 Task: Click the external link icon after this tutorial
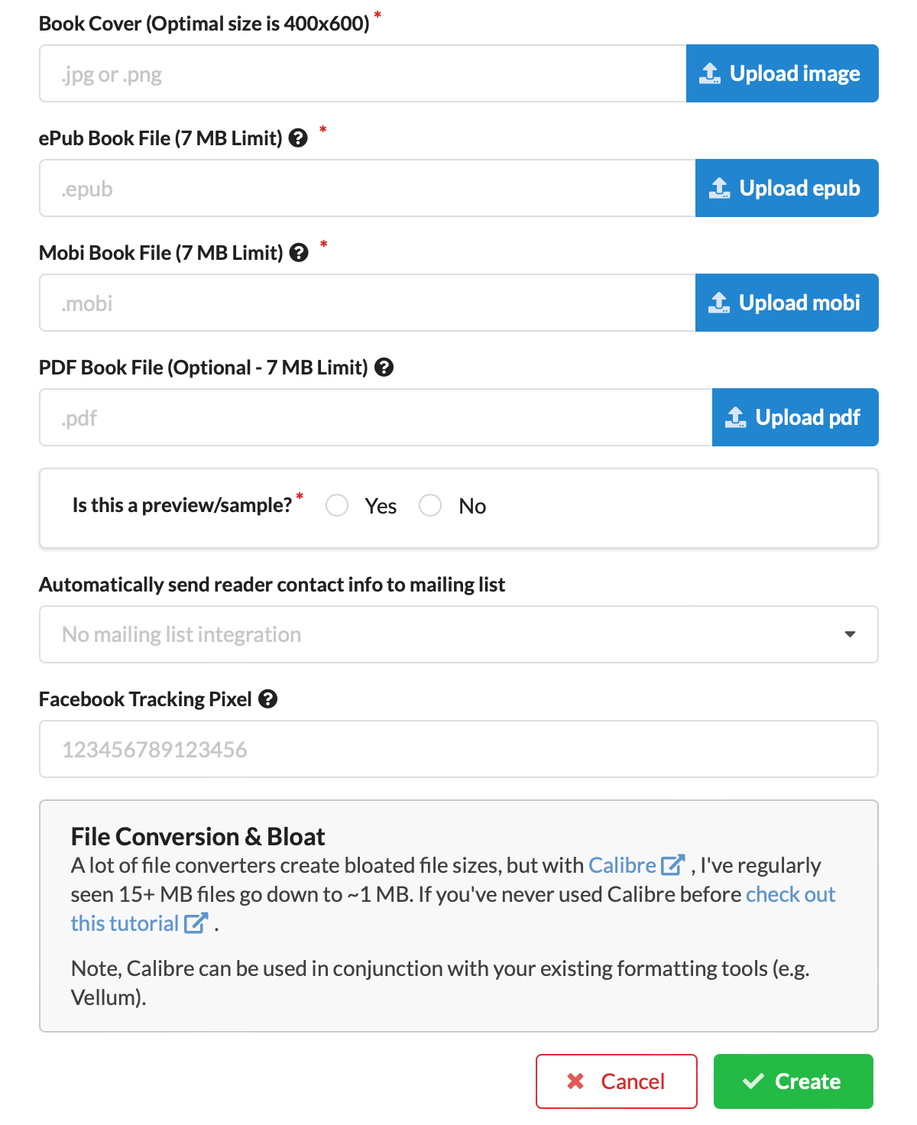(x=196, y=922)
